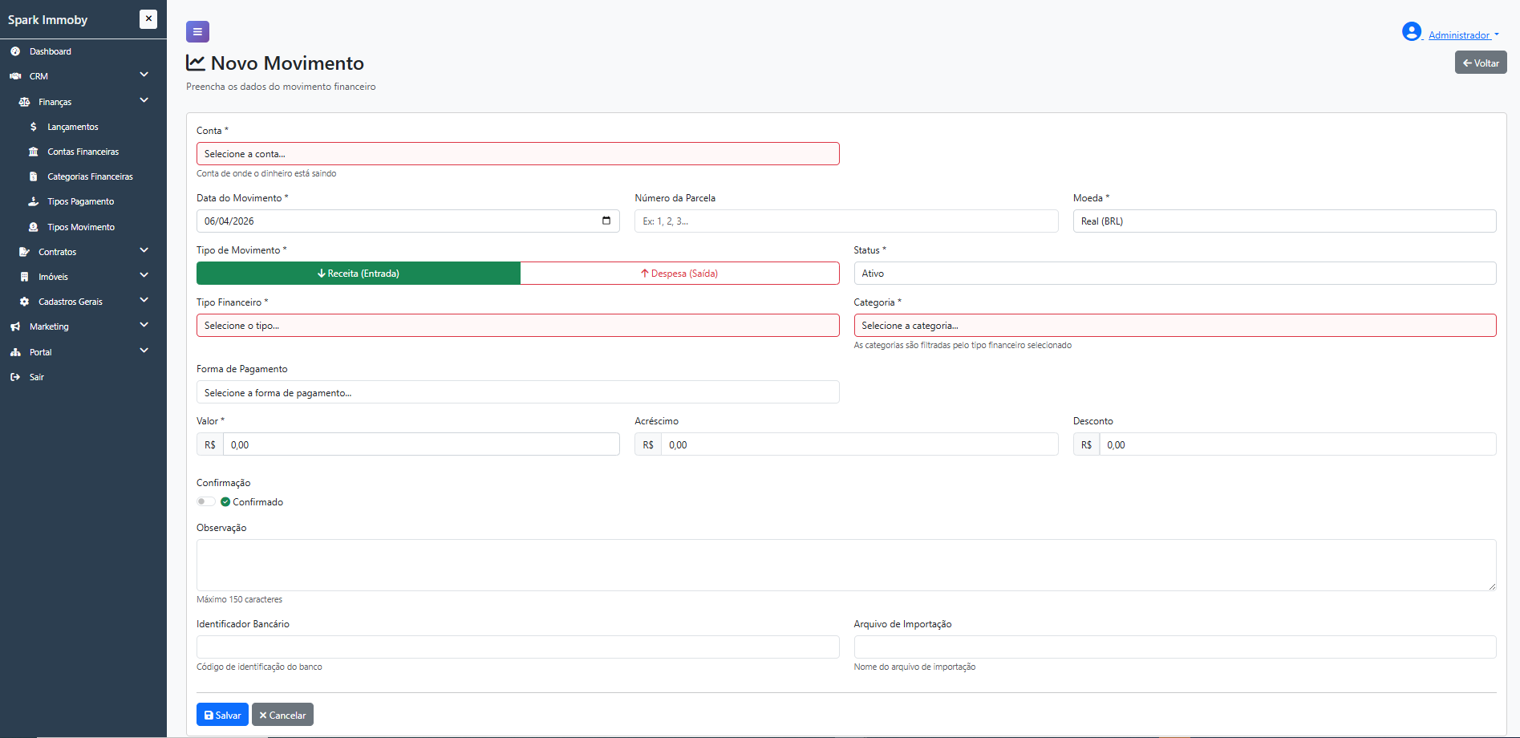
Task: Expand the Cadastros Gerais chevron
Action: pos(144,300)
